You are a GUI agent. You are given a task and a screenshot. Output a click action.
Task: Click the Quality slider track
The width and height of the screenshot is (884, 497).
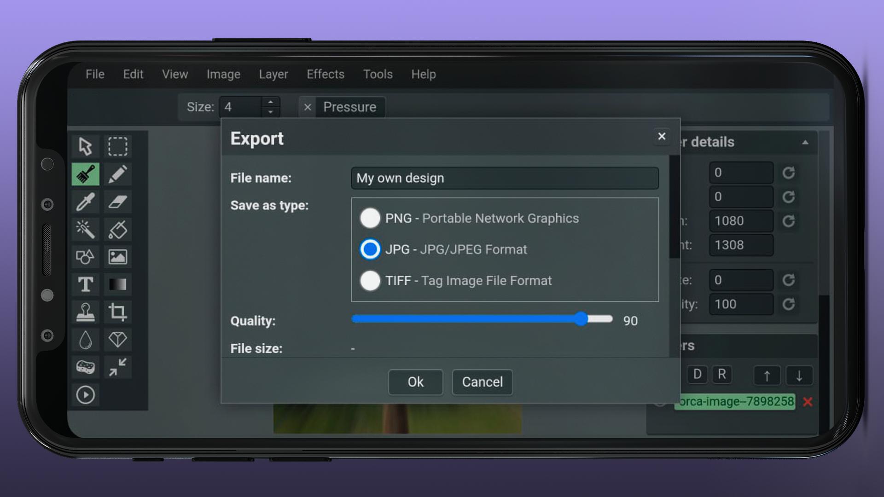point(482,319)
